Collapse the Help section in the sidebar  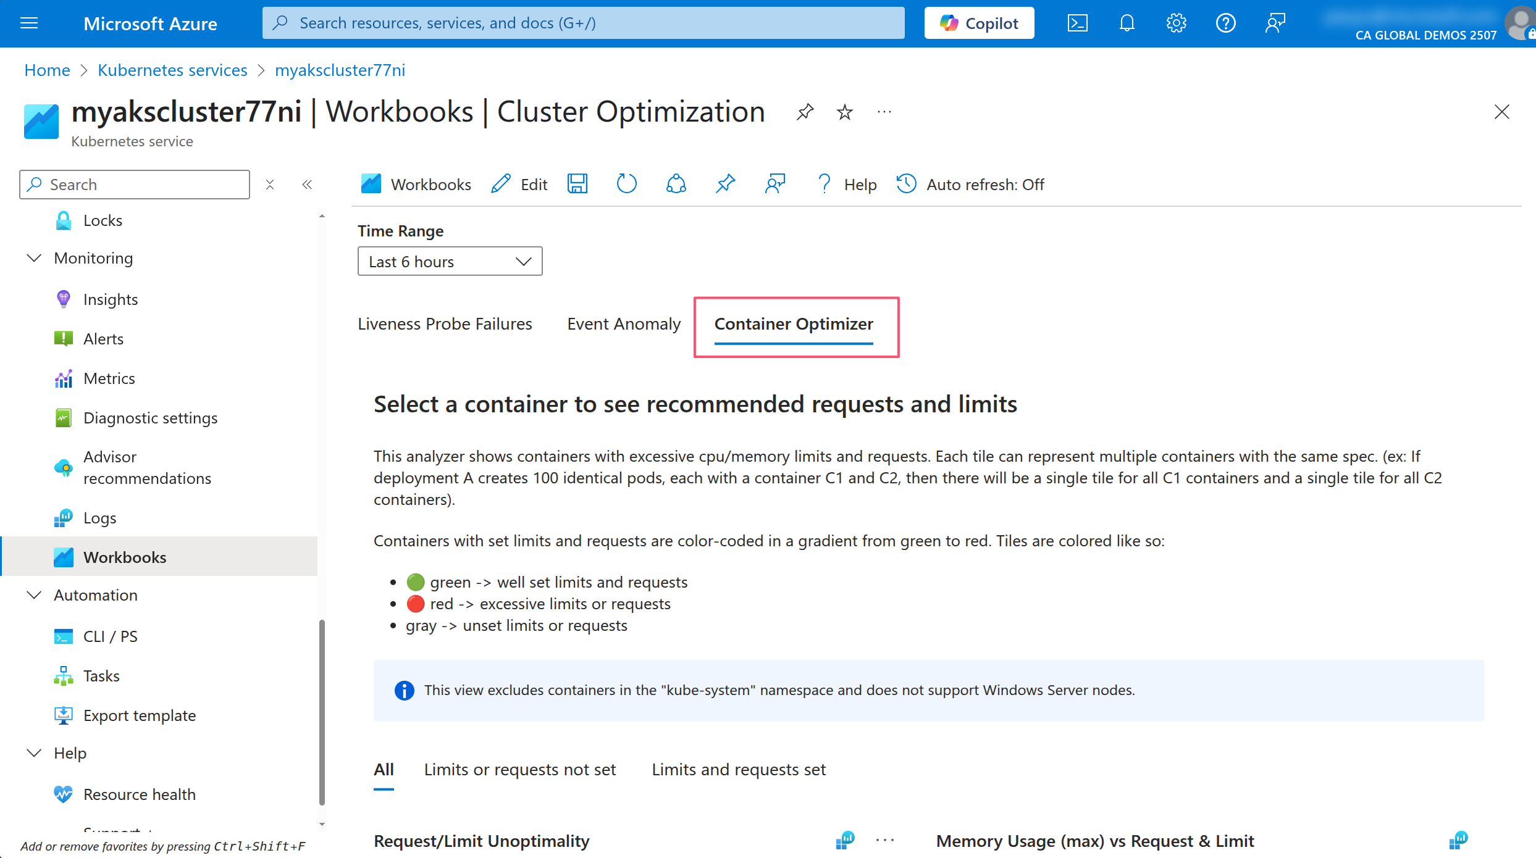[x=35, y=753]
